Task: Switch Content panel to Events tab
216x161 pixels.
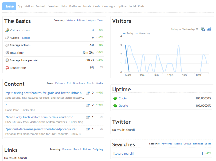Action: 91,83
